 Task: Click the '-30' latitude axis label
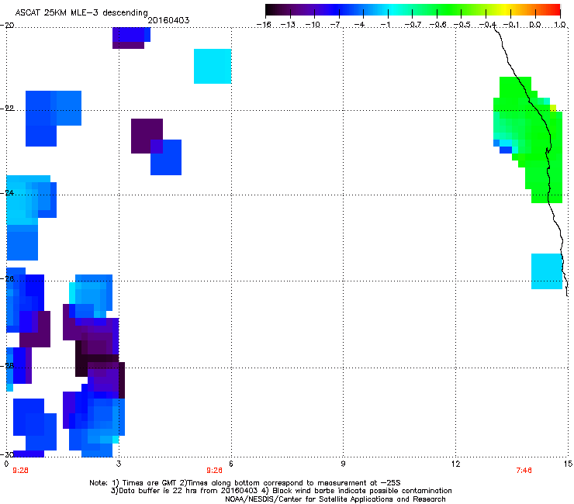click(x=7, y=454)
